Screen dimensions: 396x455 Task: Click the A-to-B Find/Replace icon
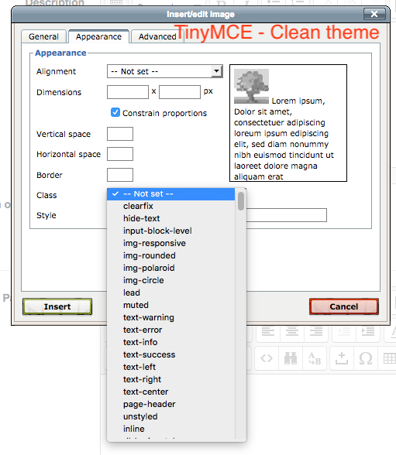click(x=315, y=358)
